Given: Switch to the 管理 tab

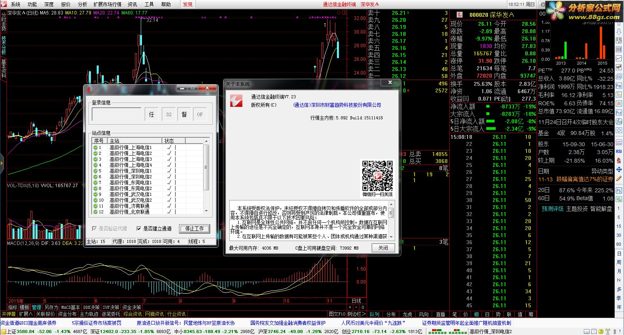Looking at the screenshot, I should [36, 307].
